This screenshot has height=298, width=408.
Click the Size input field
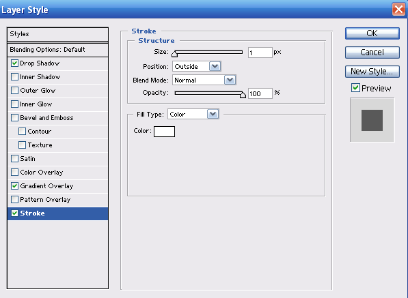[260, 53]
